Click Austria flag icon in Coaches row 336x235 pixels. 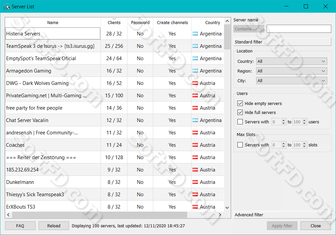pos(195,145)
